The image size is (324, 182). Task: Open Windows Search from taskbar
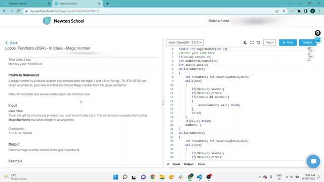(x=125, y=177)
